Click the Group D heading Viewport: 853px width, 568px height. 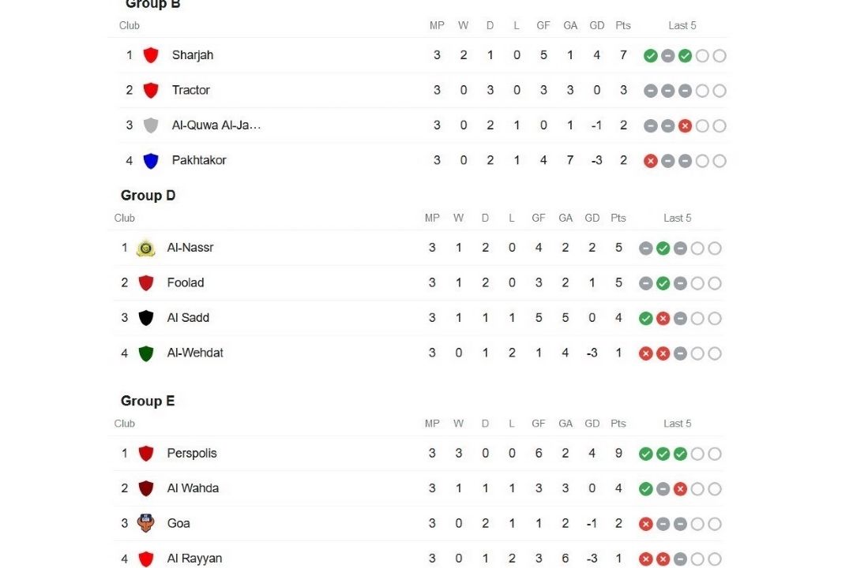(148, 196)
